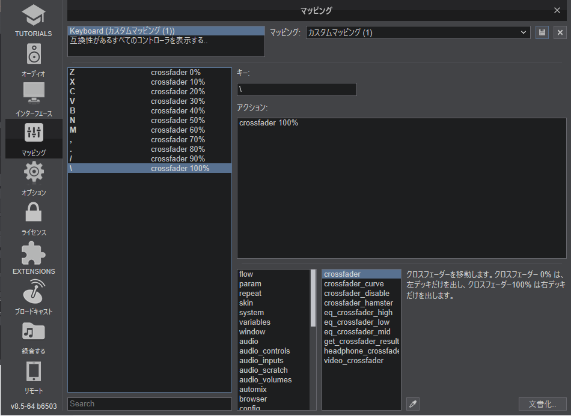This screenshot has width=571, height=416.
Task: Select the N crossfader 50% mapping
Action: pyautogui.click(x=149, y=121)
